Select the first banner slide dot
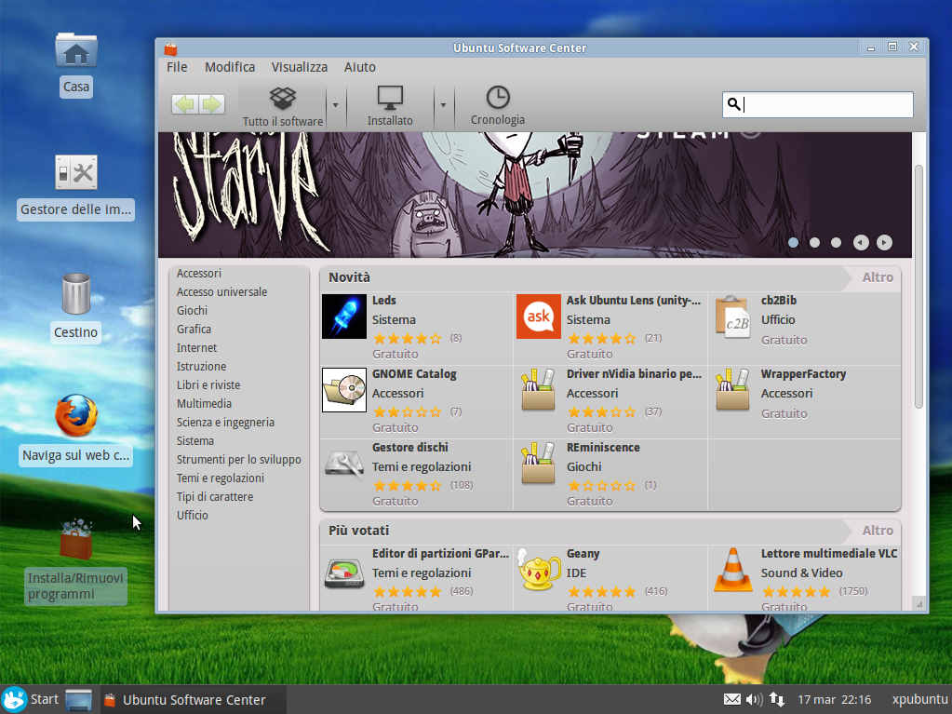 click(793, 242)
